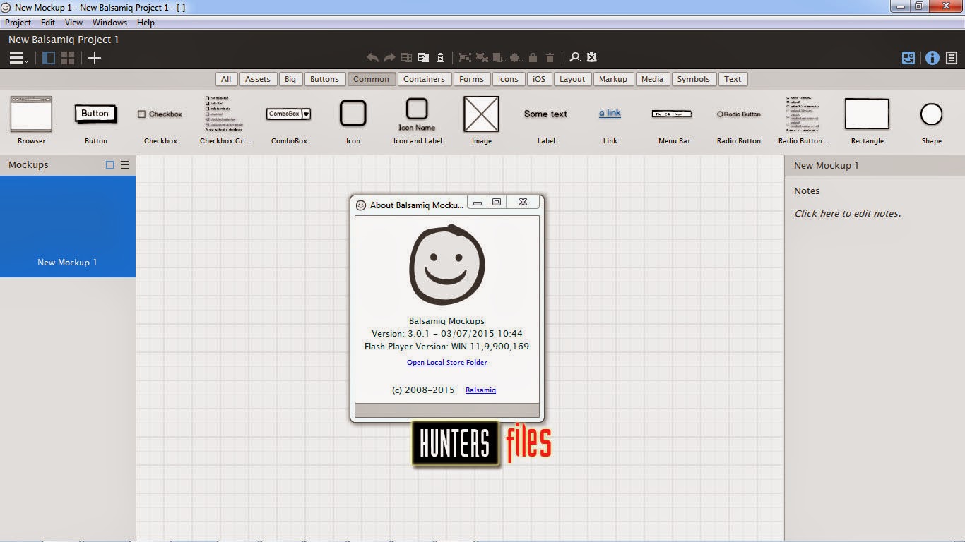Image resolution: width=965 pixels, height=542 pixels.
Task: Select the Assets category tab
Action: (x=258, y=79)
